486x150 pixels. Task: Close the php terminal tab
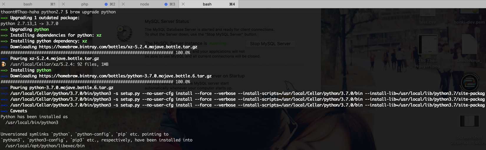pos(63,4)
